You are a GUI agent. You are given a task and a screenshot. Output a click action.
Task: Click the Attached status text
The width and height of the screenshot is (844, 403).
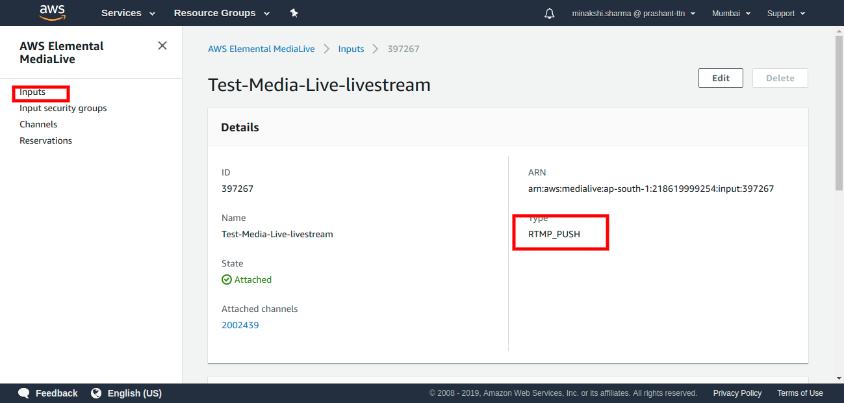click(x=253, y=279)
